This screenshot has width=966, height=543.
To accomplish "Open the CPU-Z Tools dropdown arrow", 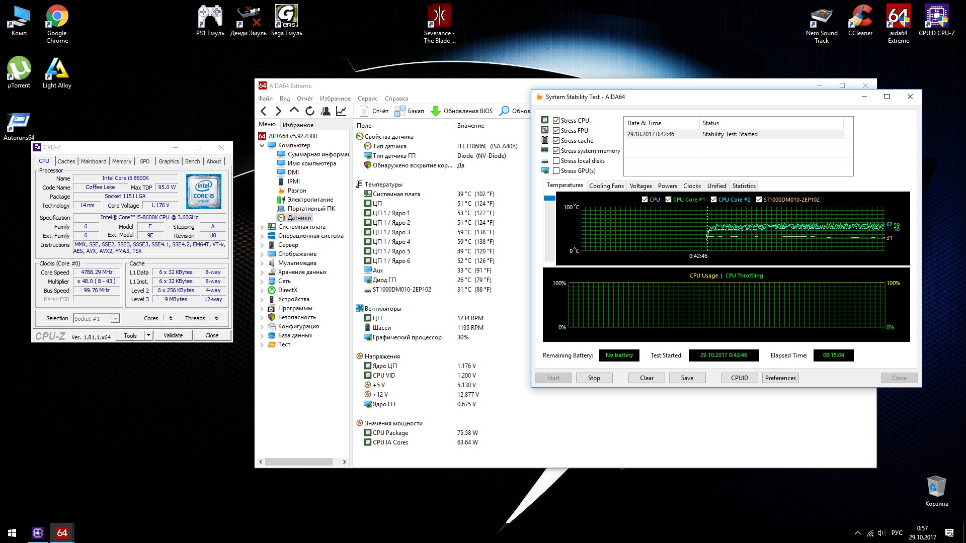I will 148,335.
